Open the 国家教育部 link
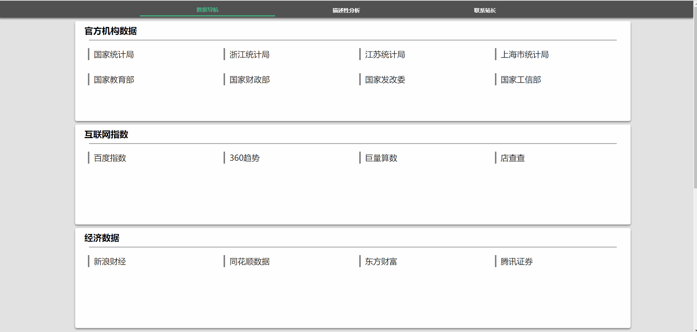This screenshot has height=332, width=697. pyautogui.click(x=114, y=80)
